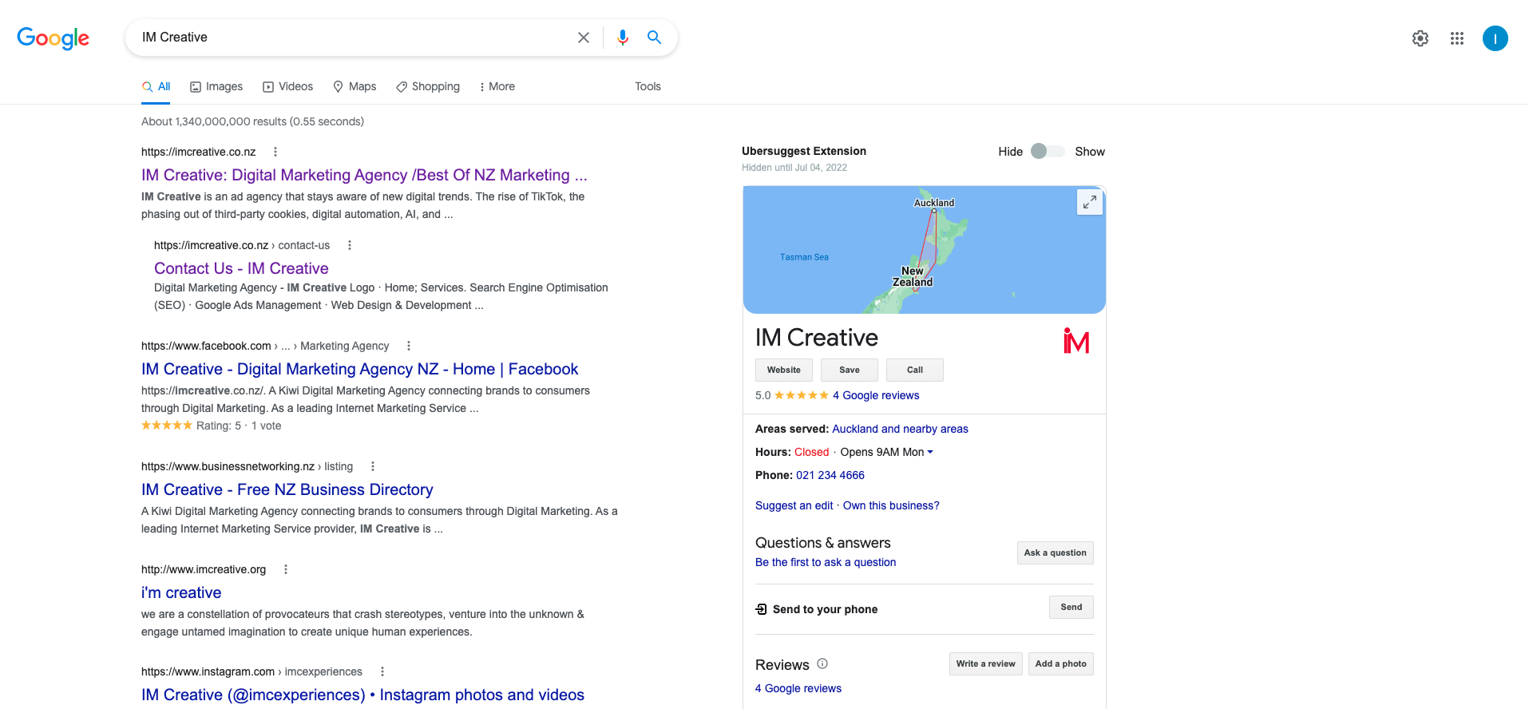Click Suggest an edit
The width and height of the screenshot is (1529, 709).
(x=794, y=505)
